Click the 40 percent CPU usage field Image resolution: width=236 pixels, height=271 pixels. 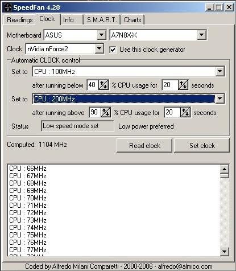[x=93, y=85]
